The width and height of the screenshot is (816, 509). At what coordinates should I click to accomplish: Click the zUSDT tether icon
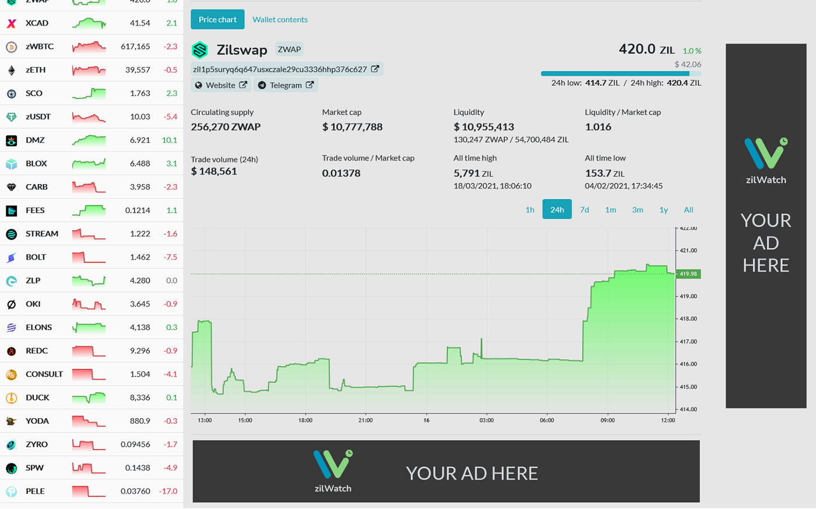[11, 116]
